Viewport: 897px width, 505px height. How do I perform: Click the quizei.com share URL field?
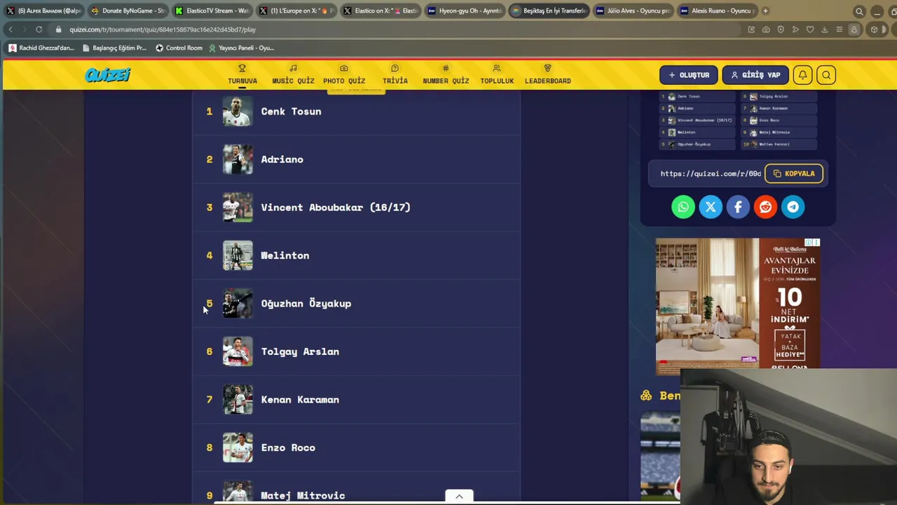(x=710, y=174)
